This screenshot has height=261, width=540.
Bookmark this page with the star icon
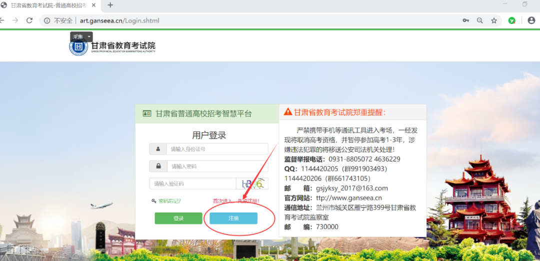click(494, 20)
